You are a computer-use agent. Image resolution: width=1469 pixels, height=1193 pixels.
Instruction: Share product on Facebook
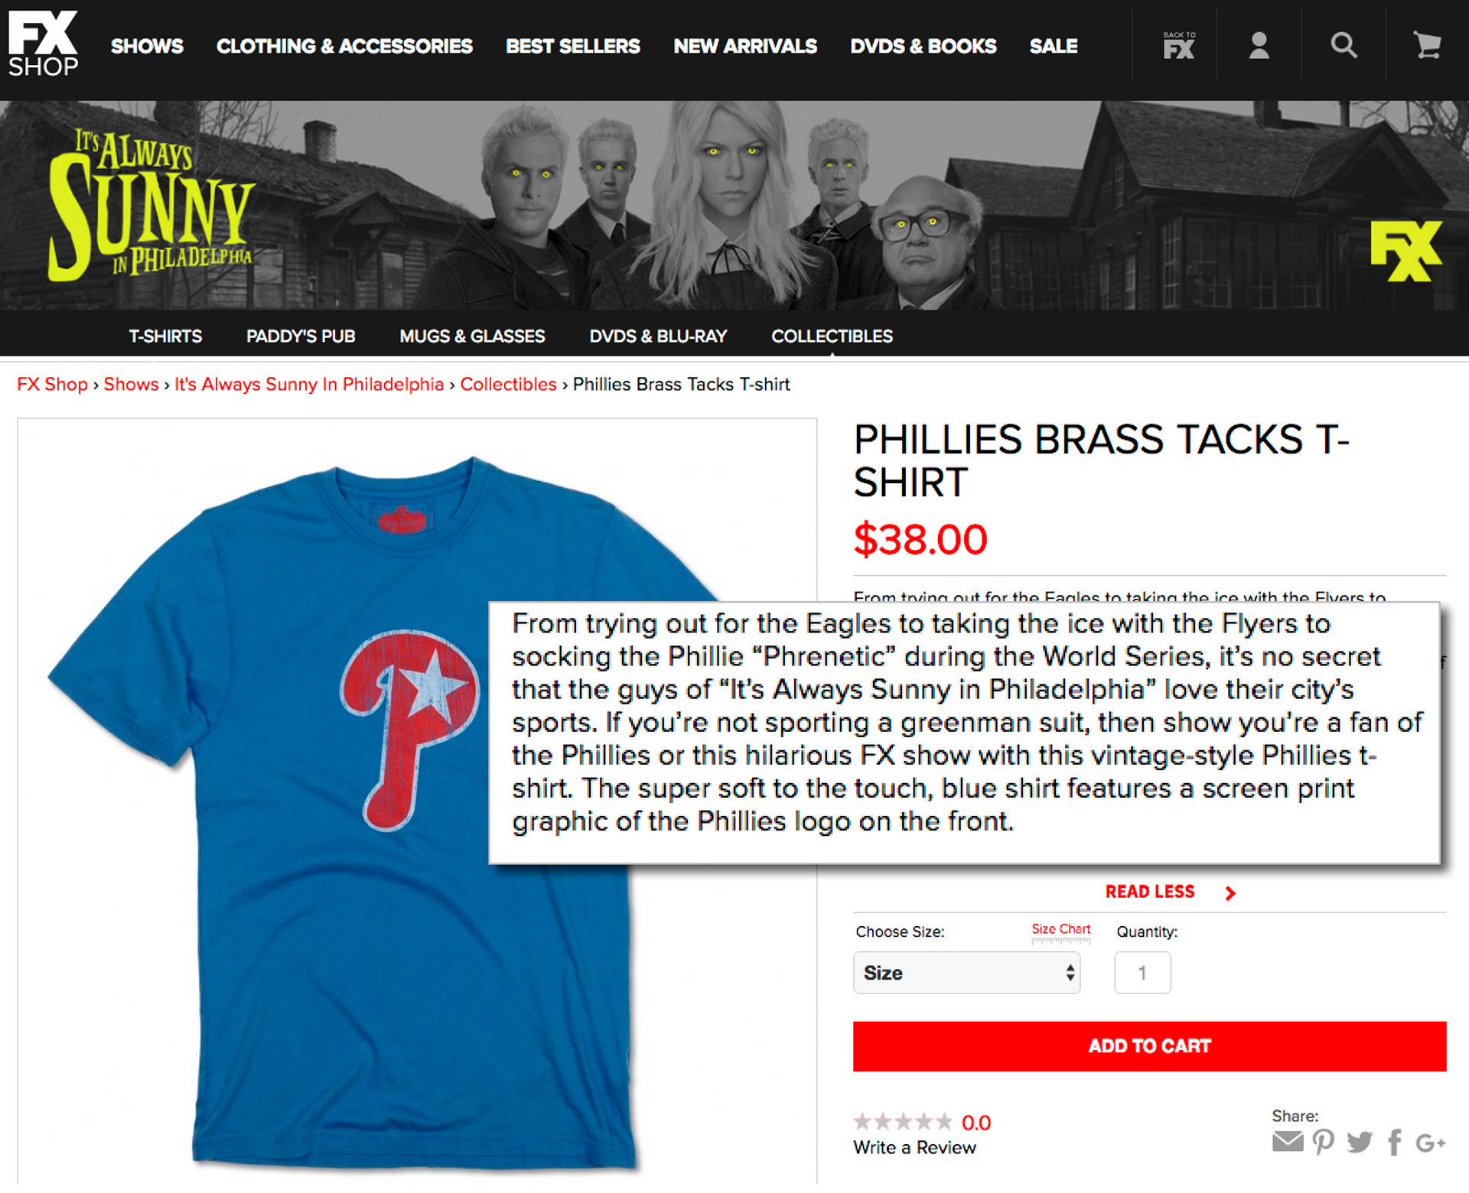pyautogui.click(x=1395, y=1142)
